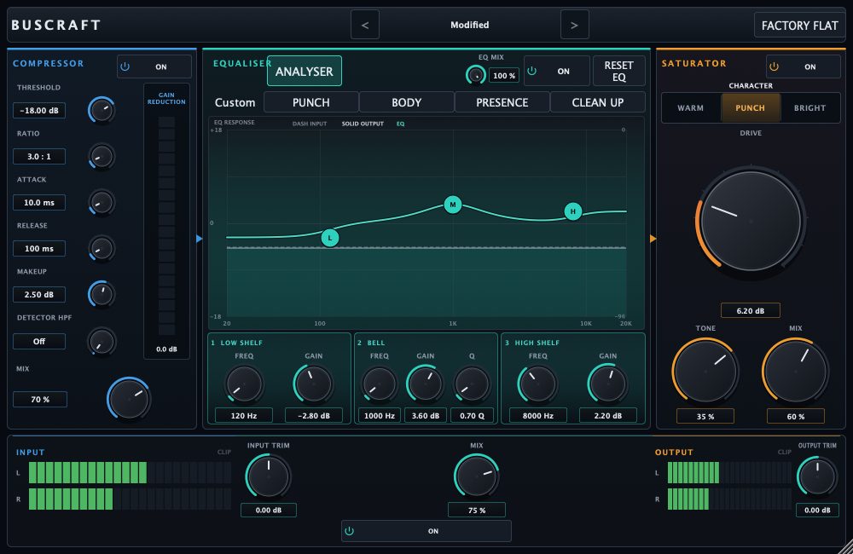Image resolution: width=853 pixels, height=554 pixels.
Task: Click the bell 3.60 dB gain field
Action: tap(426, 415)
